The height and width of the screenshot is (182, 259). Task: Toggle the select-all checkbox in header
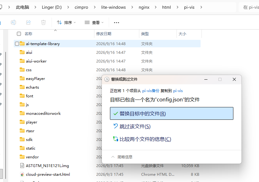point(19,34)
